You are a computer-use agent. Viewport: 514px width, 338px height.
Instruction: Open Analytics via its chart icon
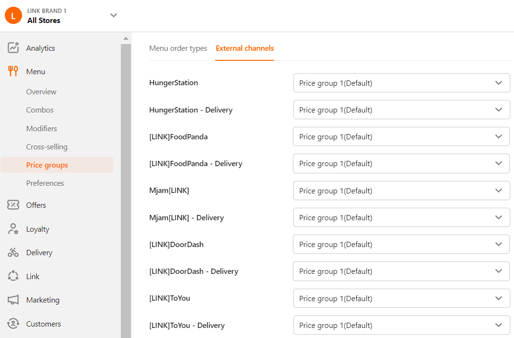click(13, 48)
